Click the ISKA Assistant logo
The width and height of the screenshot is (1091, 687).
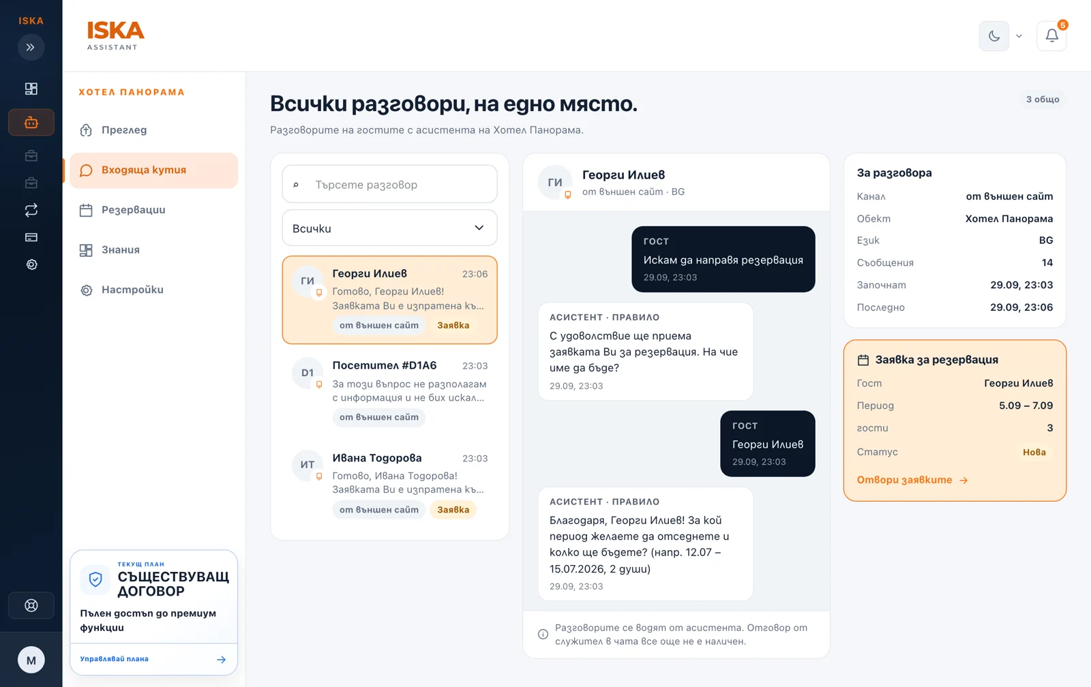pos(115,35)
